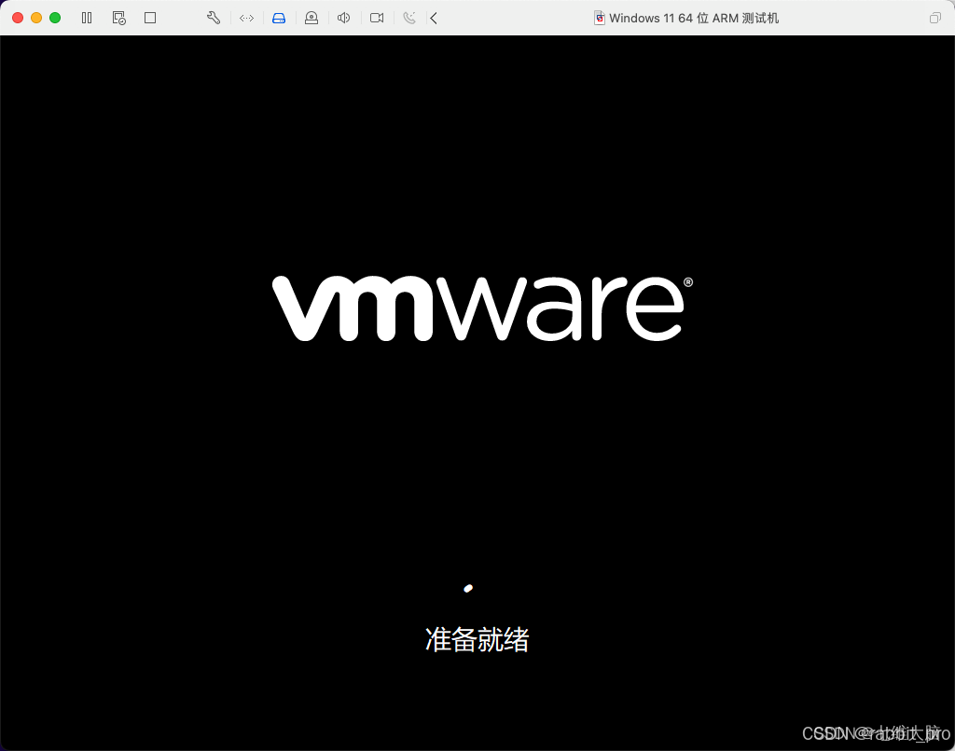Click the window title 'Windows 11 64 位 ARM 测试机'

(694, 18)
